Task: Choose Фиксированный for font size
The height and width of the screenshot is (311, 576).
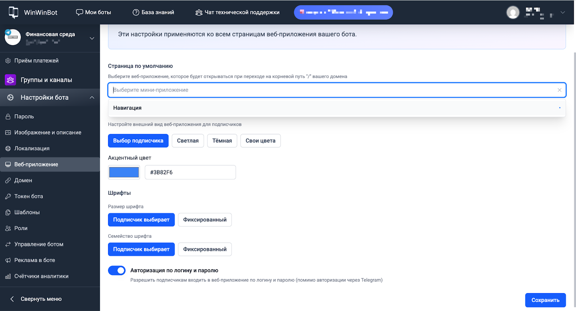Action: (x=204, y=220)
